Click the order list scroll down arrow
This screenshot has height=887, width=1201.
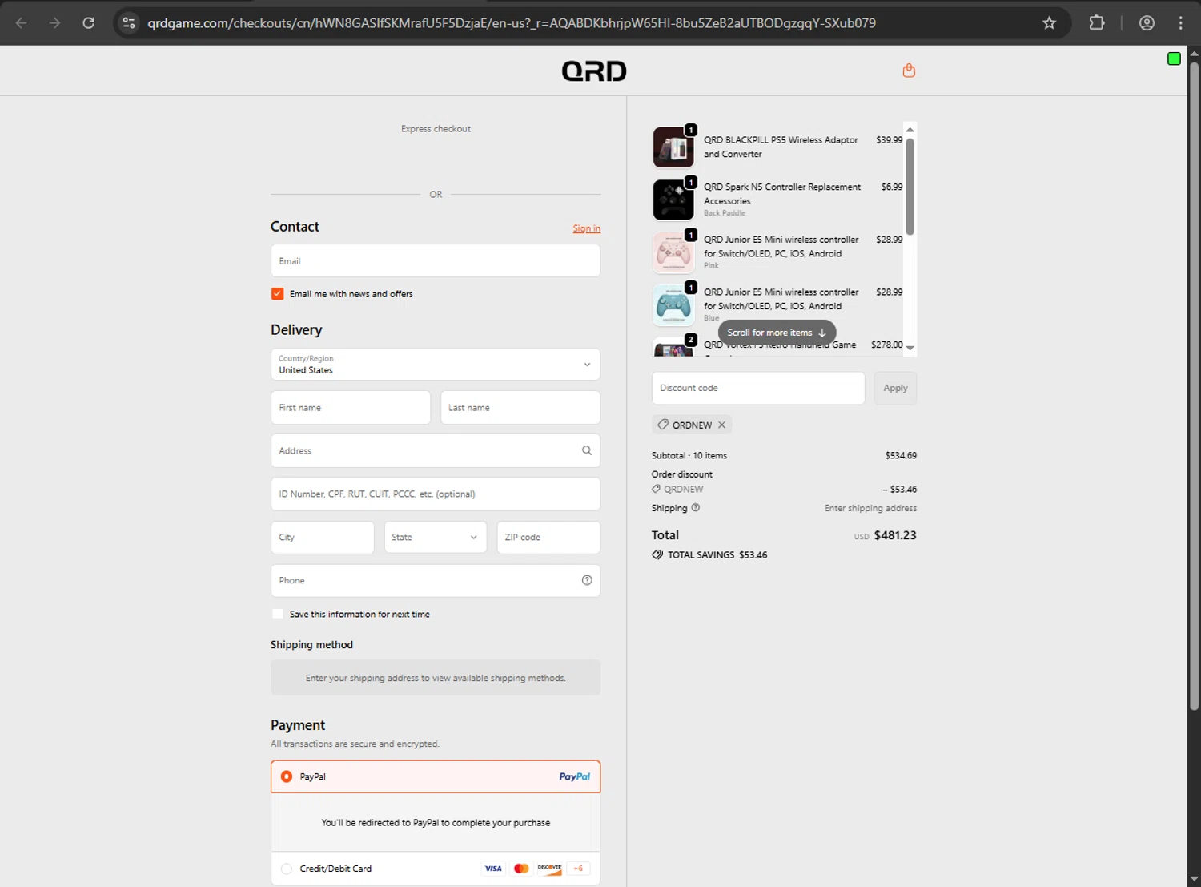coord(910,349)
